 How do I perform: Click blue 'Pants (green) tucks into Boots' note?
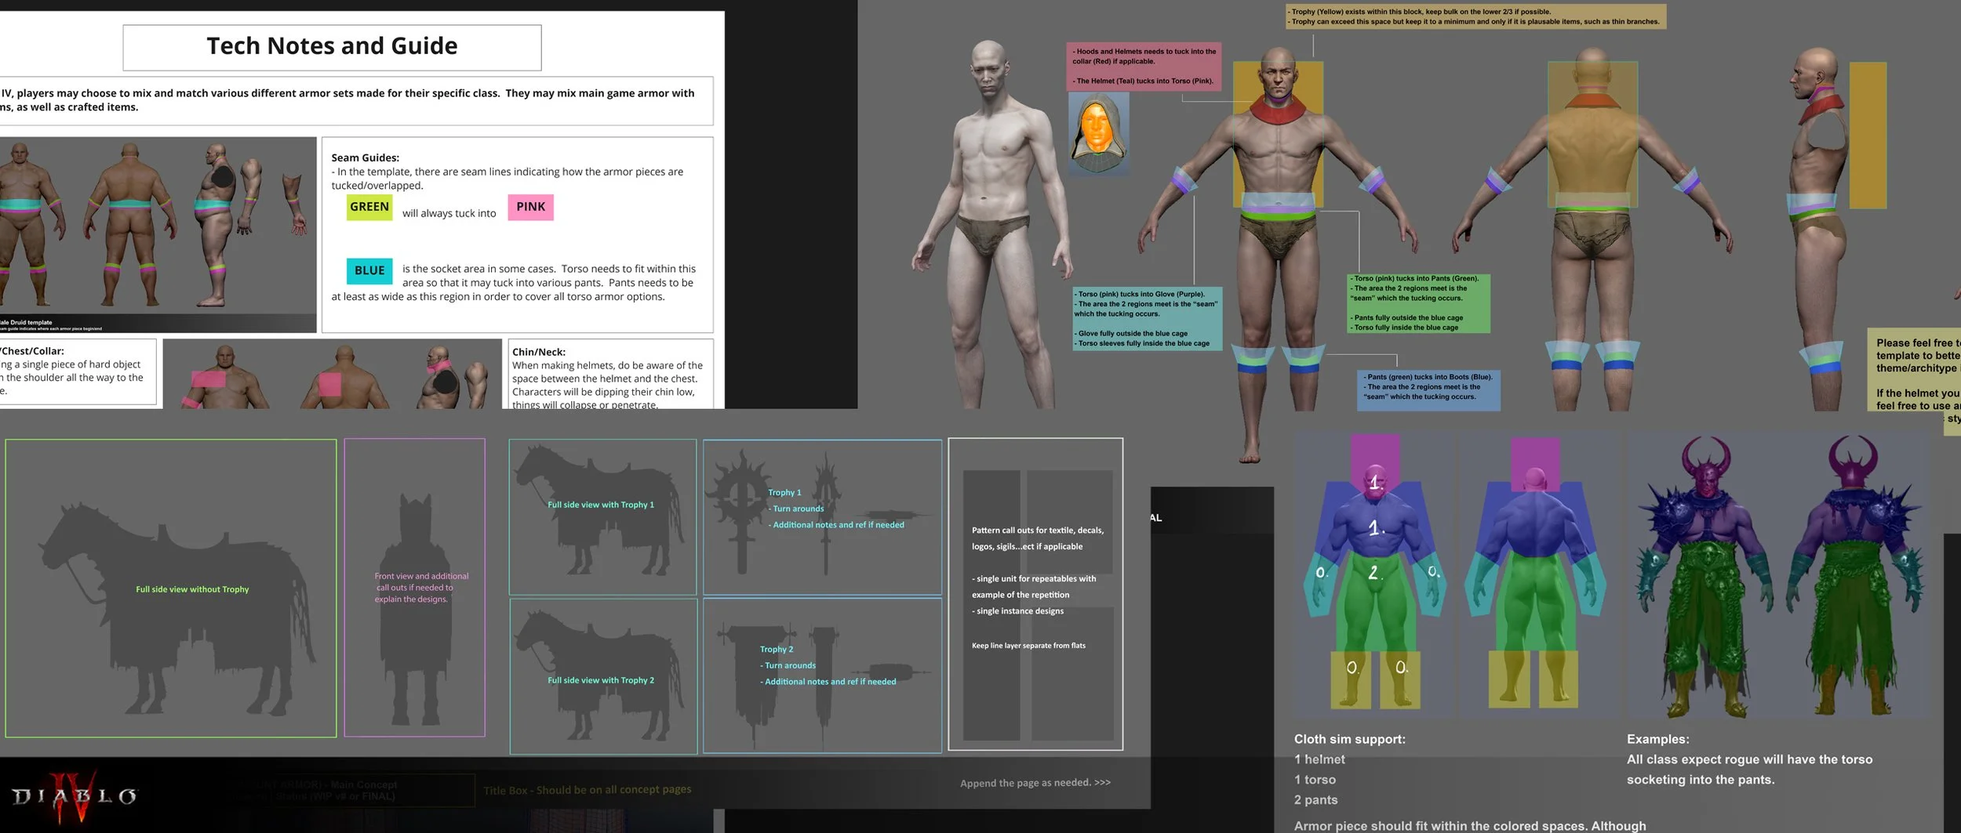tap(1428, 390)
